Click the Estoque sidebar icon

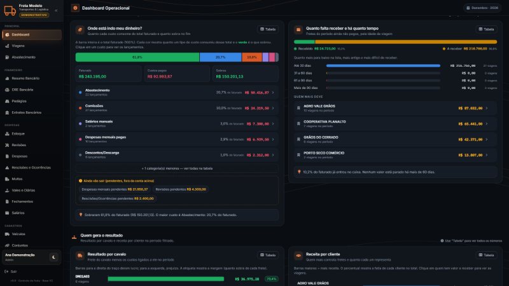[x=7, y=133]
